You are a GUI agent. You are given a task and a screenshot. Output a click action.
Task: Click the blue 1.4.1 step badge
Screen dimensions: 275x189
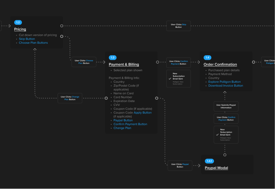click(x=209, y=161)
